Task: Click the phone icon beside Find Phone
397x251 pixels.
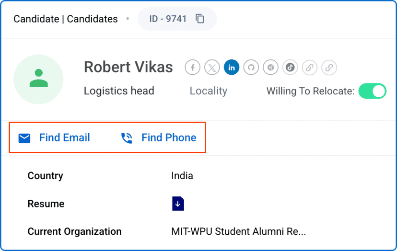Action: point(127,138)
